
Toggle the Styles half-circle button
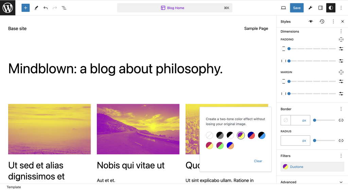click(x=330, y=8)
